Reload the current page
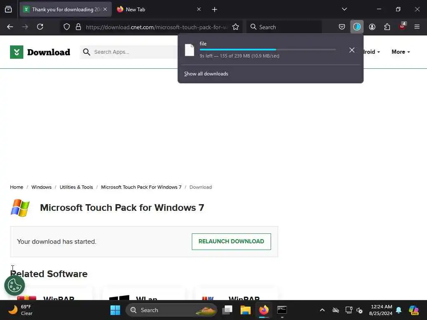Viewport: 427px width, 320px height. (40, 27)
